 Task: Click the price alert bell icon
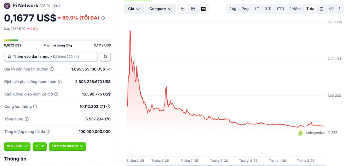click(x=105, y=57)
